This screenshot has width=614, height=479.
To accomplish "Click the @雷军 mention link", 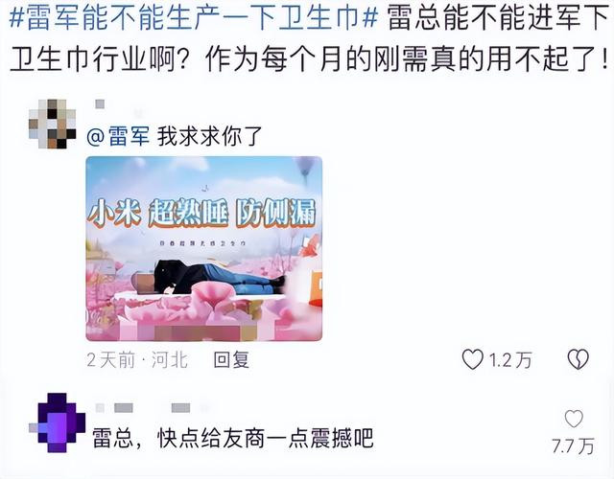I will point(118,136).
